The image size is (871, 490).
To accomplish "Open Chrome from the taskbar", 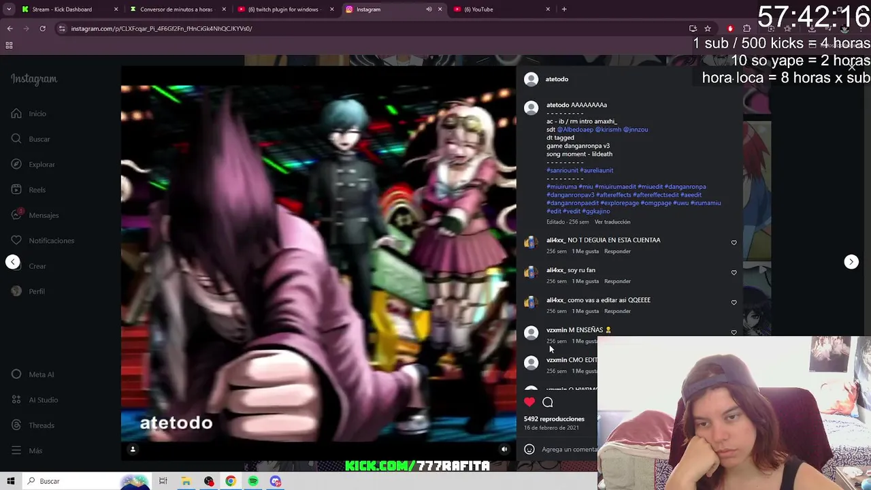I will [231, 481].
